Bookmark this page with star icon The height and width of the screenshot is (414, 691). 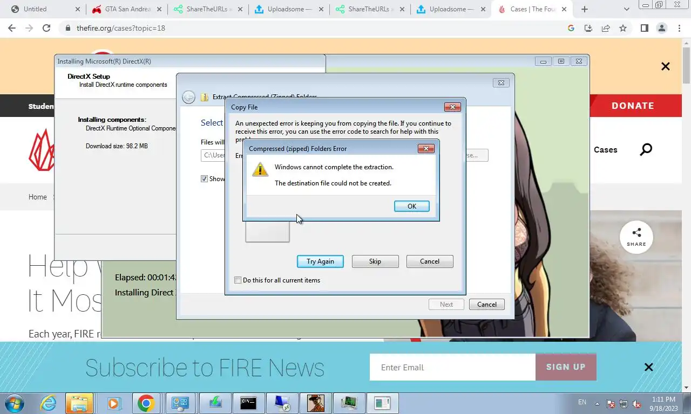pyautogui.click(x=623, y=28)
